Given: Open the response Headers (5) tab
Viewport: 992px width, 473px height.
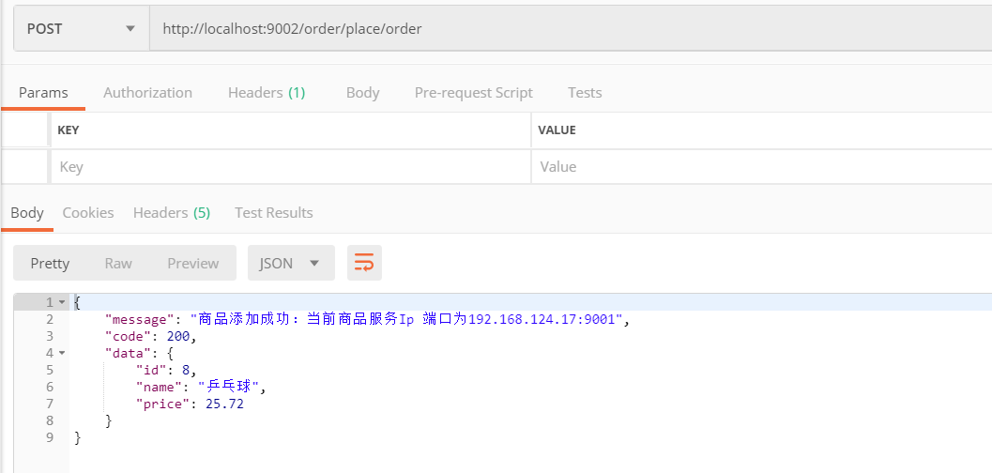Looking at the screenshot, I should pyautogui.click(x=172, y=213).
